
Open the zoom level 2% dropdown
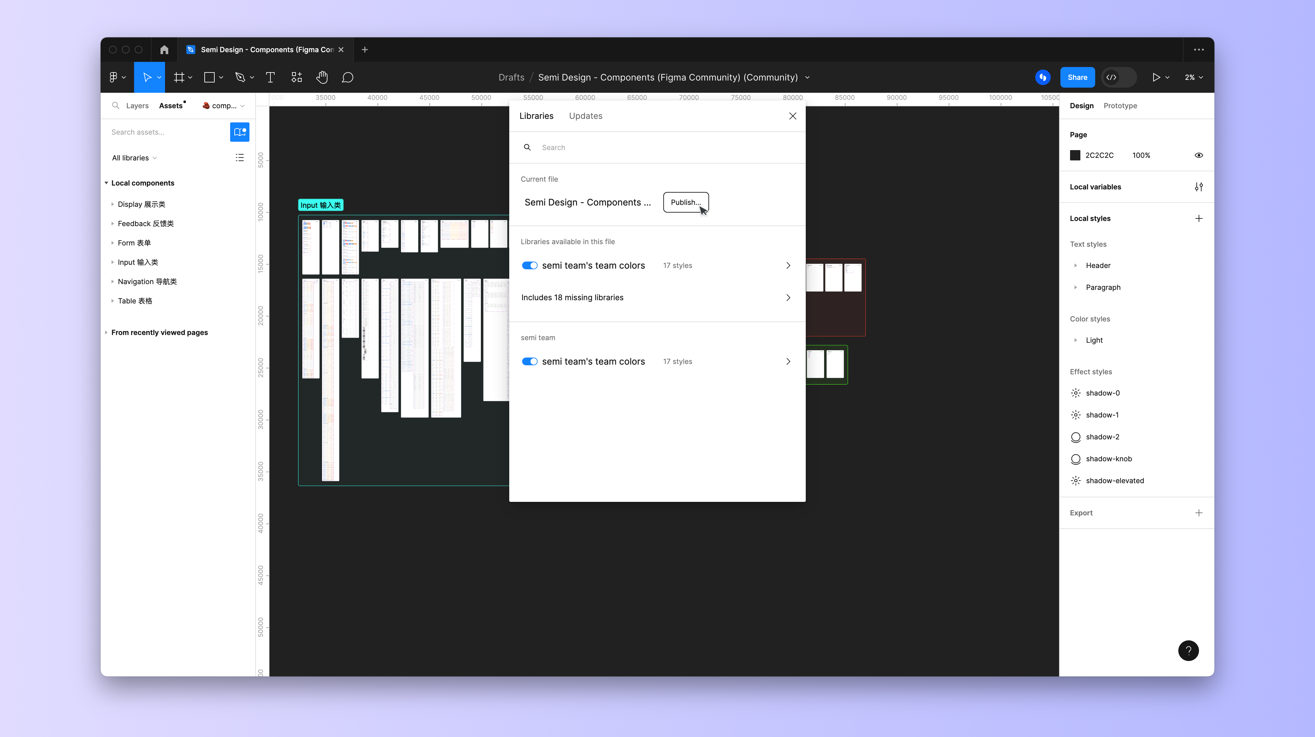pyautogui.click(x=1193, y=77)
